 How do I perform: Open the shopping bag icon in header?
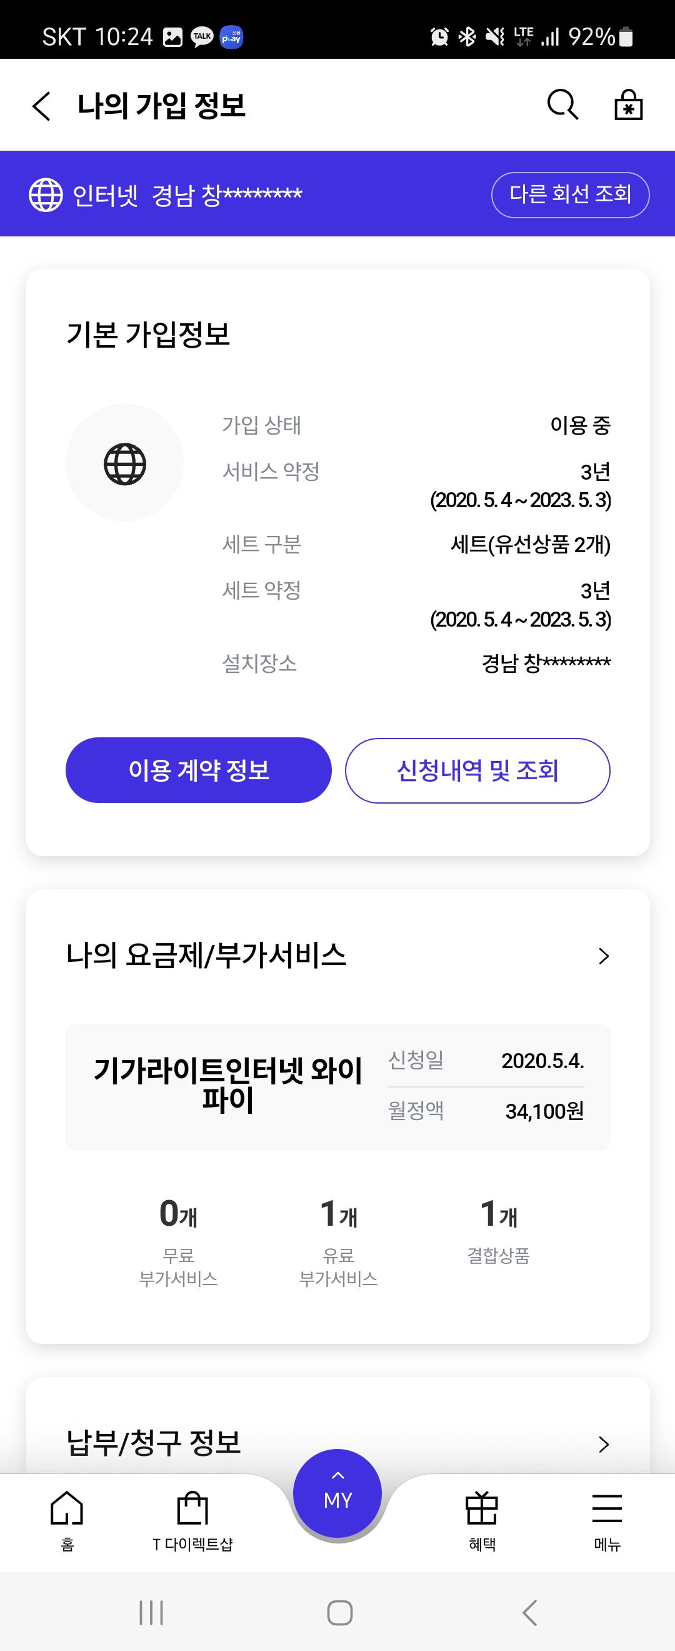click(x=628, y=104)
